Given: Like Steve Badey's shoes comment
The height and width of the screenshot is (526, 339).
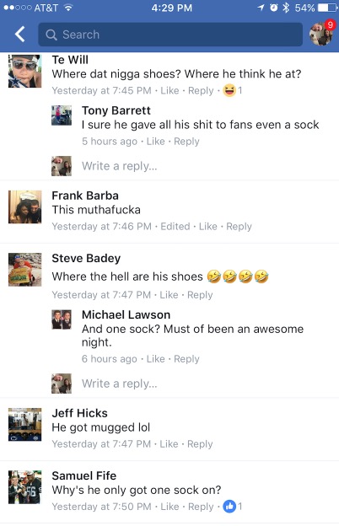Looking at the screenshot, I should pyautogui.click(x=169, y=295).
